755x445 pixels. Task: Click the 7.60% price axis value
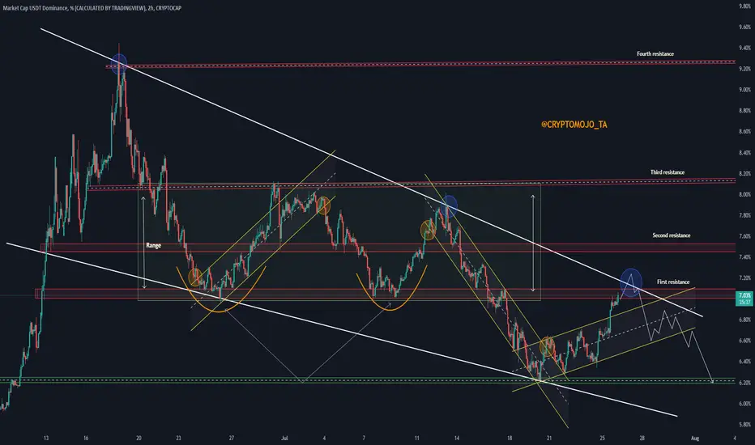coord(744,236)
